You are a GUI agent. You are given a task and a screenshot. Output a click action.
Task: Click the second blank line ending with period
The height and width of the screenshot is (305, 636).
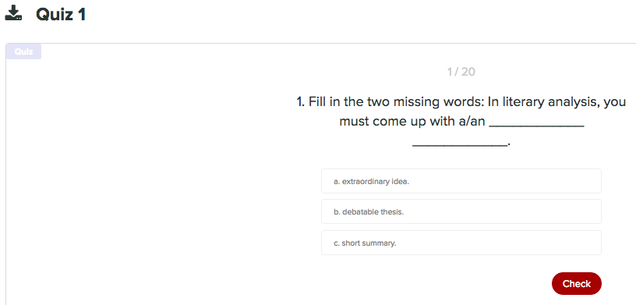pos(461,144)
